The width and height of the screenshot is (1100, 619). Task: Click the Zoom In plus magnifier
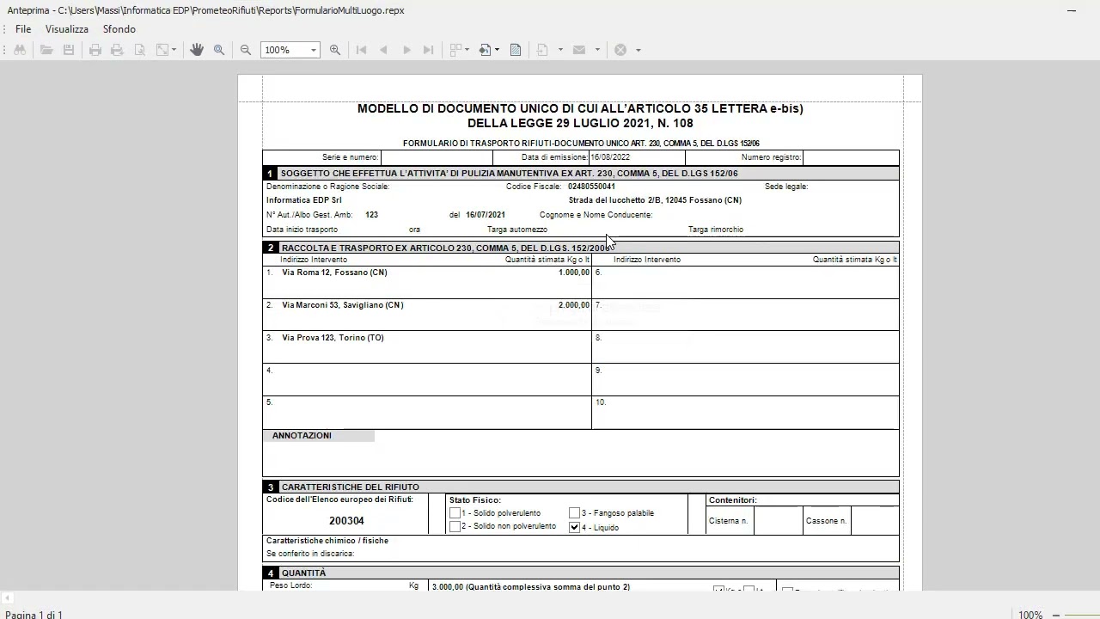[x=335, y=50]
